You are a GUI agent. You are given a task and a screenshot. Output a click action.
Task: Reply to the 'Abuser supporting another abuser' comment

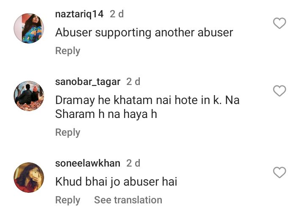pos(68,51)
